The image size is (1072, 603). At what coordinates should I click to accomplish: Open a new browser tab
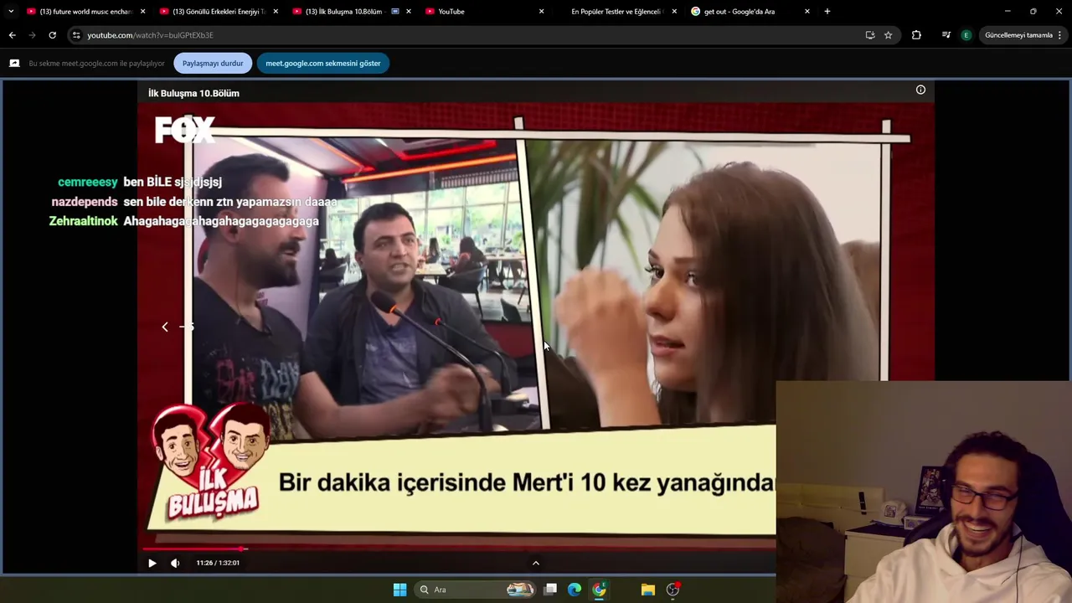(827, 12)
